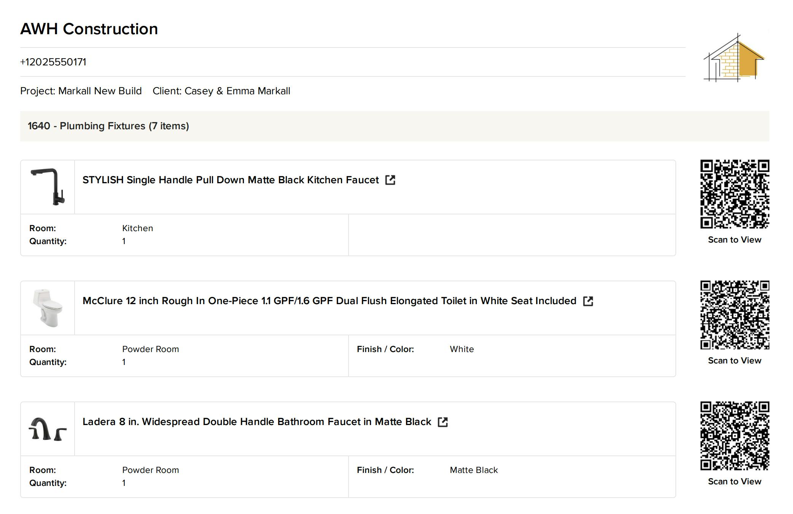Click the white toilet product thumbnail

click(x=48, y=308)
